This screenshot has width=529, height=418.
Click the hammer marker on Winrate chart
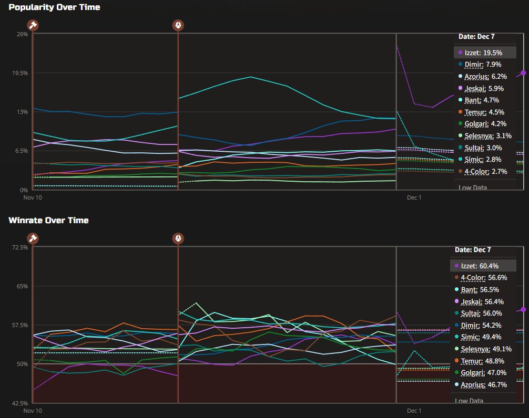[x=33, y=238]
